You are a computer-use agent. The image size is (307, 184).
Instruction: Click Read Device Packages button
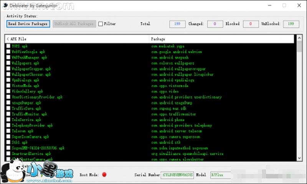coord(28,24)
